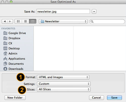
Task: Collapse dialog with the triangle button
Action: (x=94, y=11)
